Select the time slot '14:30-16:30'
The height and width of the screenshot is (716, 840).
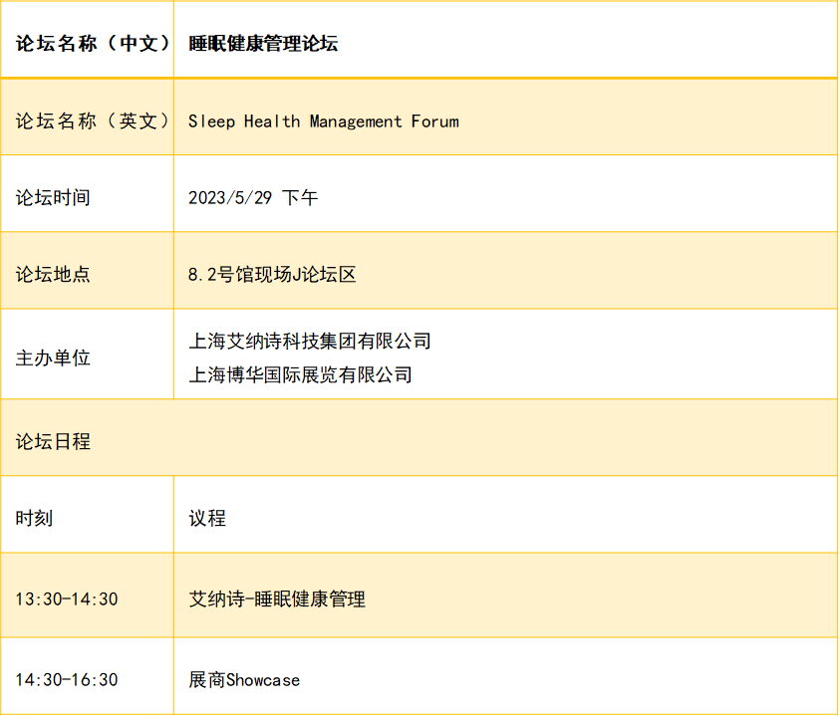click(x=67, y=679)
